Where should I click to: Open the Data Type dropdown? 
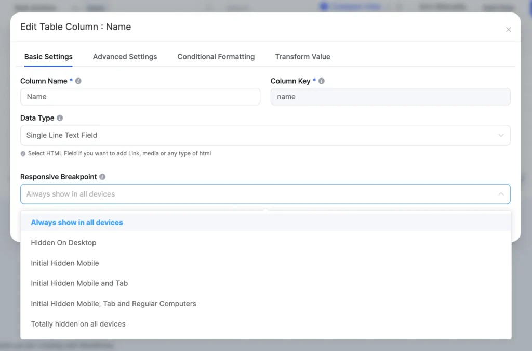click(x=265, y=135)
